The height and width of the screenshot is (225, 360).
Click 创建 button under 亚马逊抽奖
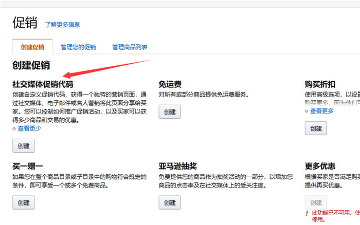point(170,202)
